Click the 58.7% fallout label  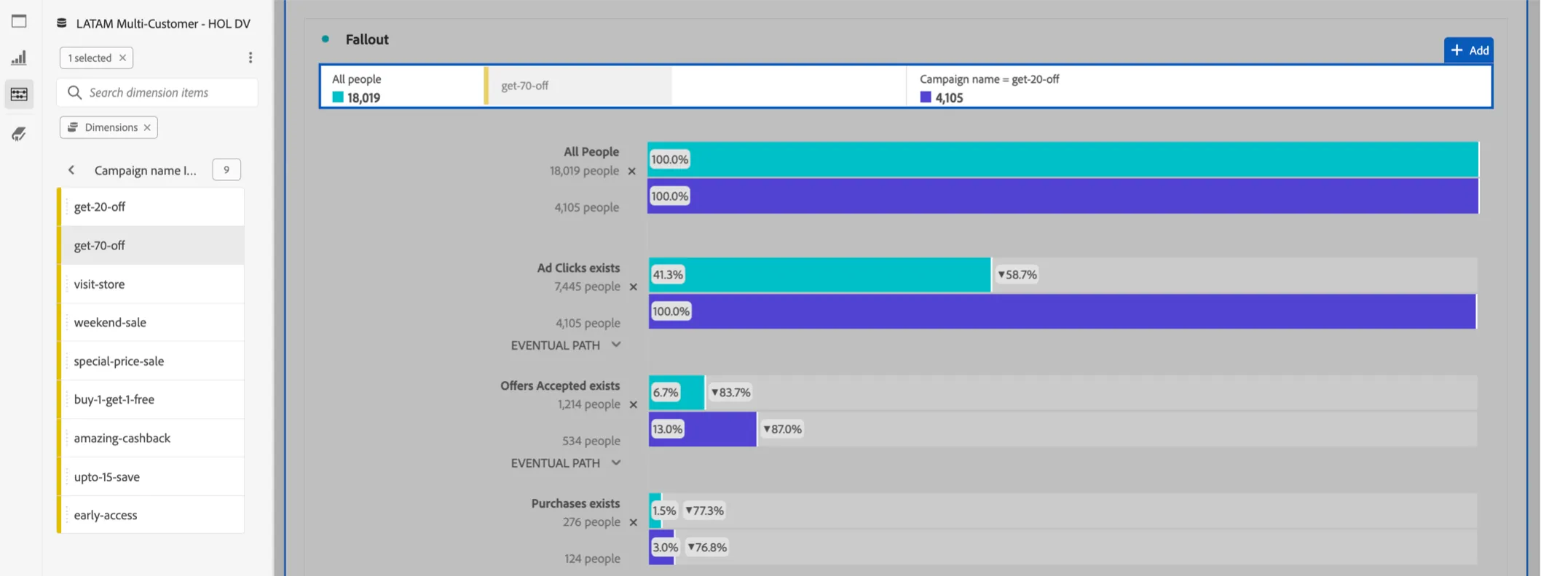[x=1017, y=275]
